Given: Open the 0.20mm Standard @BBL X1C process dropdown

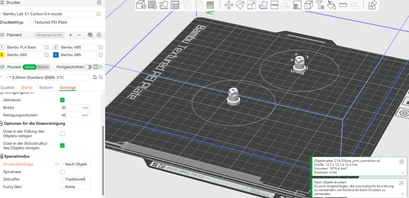Looking at the screenshot, I should (47, 78).
